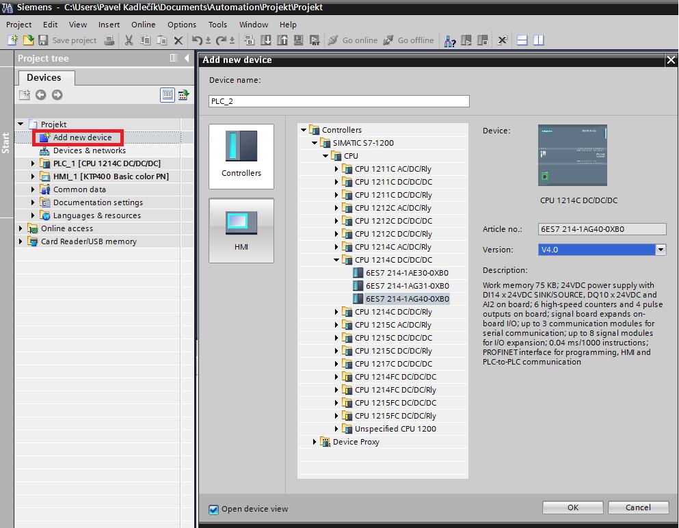Click the Project tree details view icon
679x528 pixels.
click(x=167, y=95)
